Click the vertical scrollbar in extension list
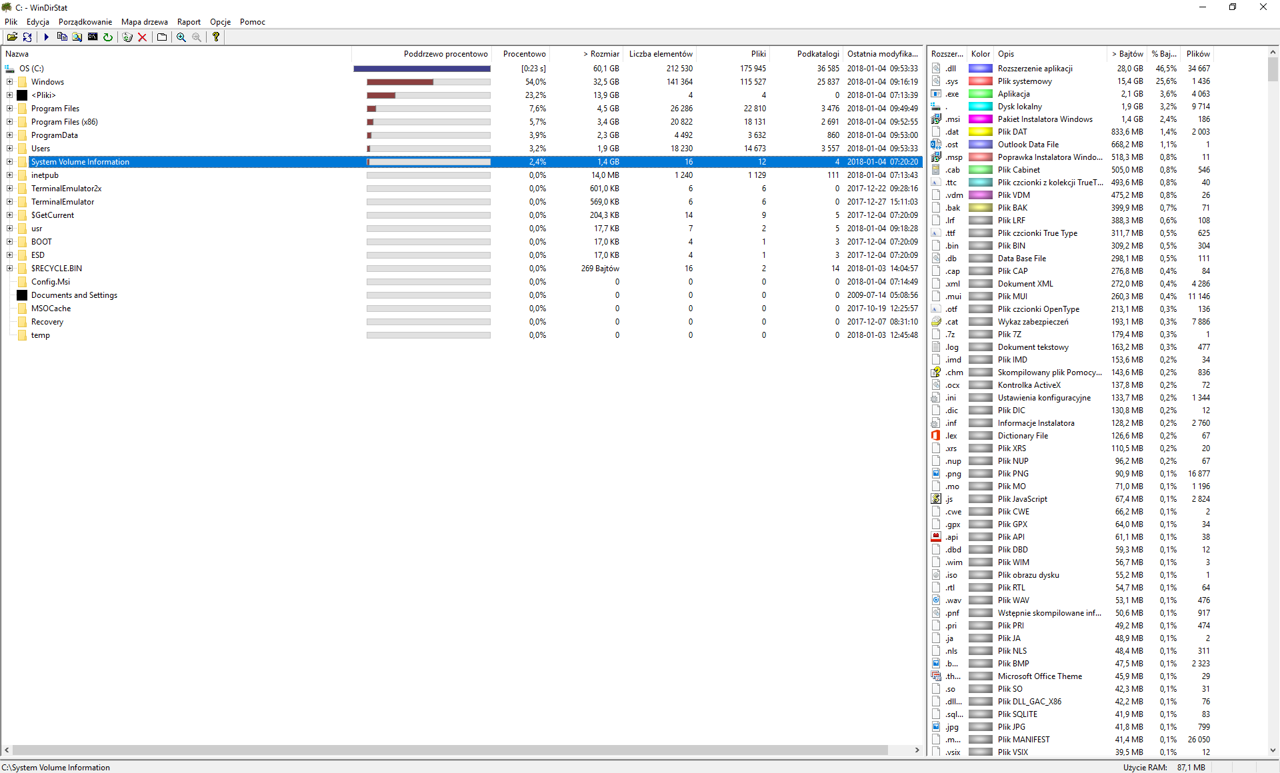This screenshot has width=1280, height=773. [x=1273, y=69]
